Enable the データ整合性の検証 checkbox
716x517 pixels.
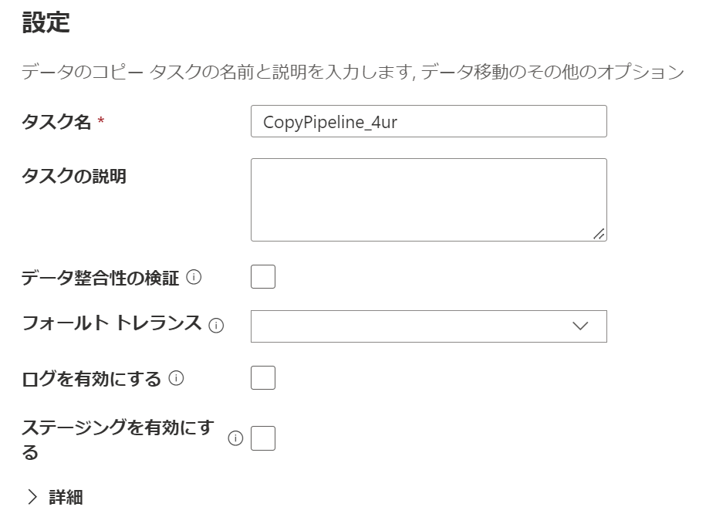coord(263,277)
